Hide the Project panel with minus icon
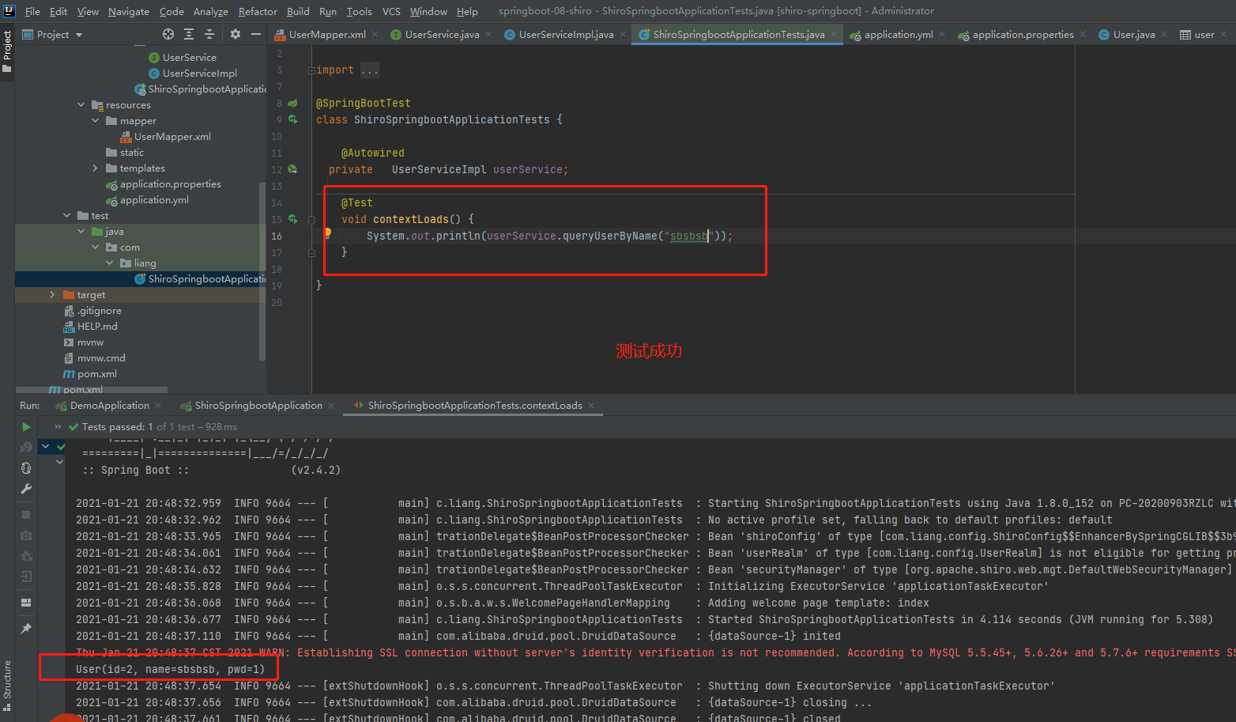The height and width of the screenshot is (722, 1236). pyautogui.click(x=255, y=34)
